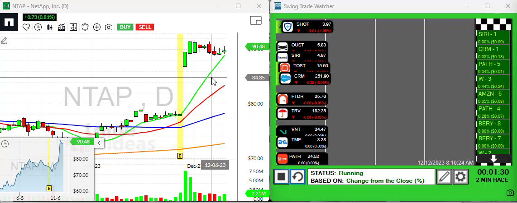This screenshot has height=203, width=517.
Task: Click the circled plus icon in toolbar
Action: pyautogui.click(x=96, y=27)
